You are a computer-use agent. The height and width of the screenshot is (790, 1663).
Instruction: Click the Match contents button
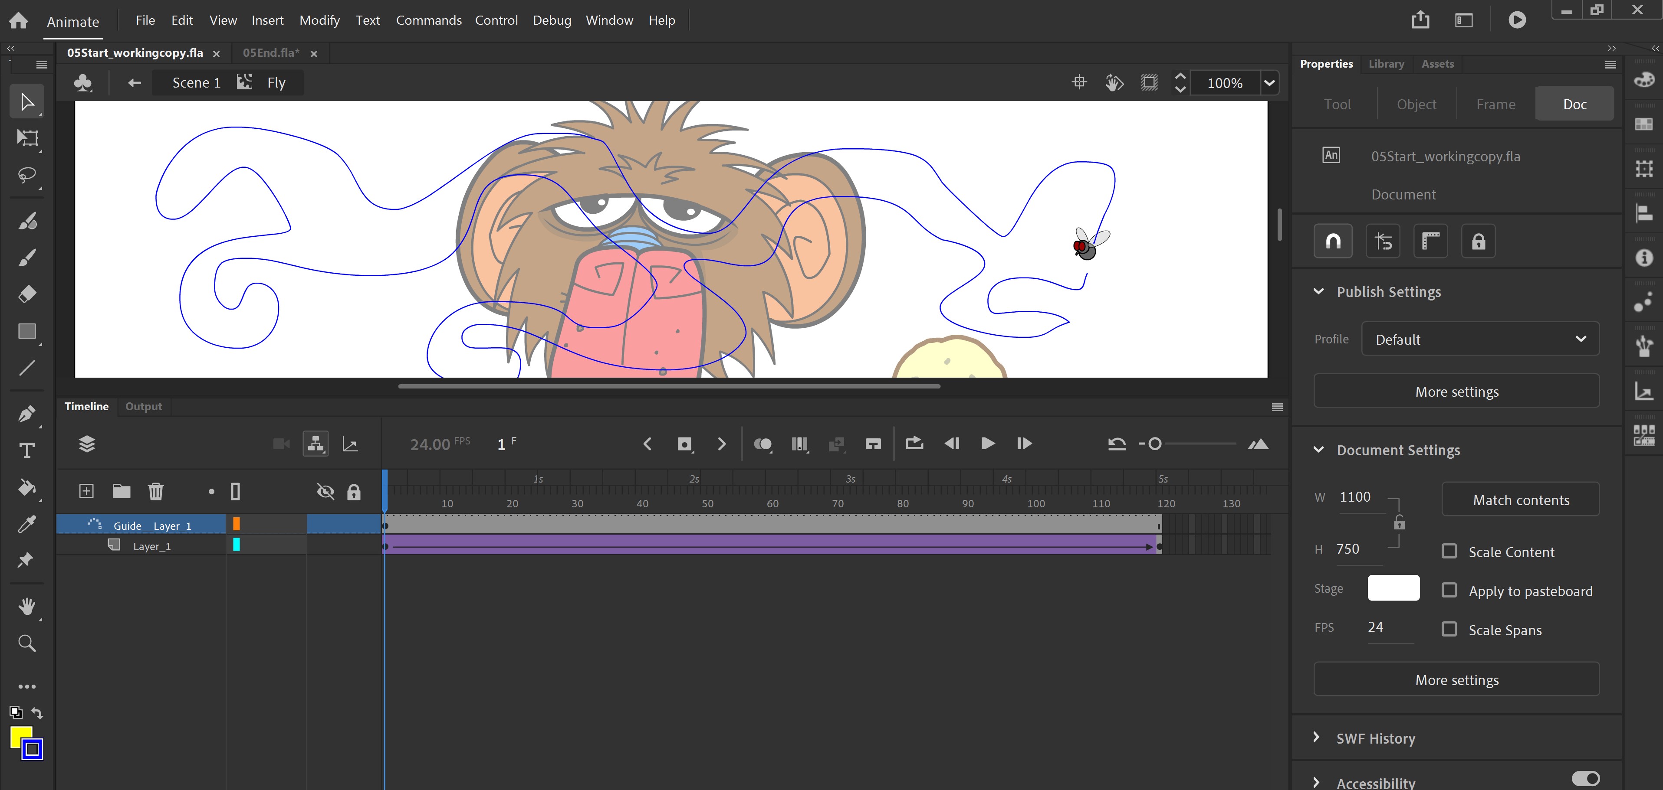(1520, 500)
